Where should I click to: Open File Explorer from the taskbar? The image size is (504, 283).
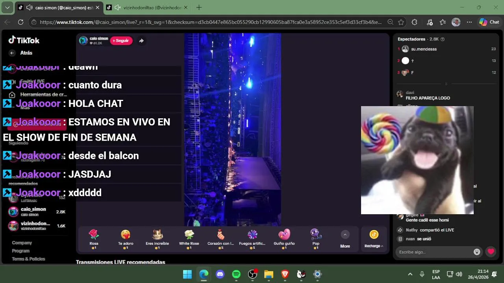[269, 274]
